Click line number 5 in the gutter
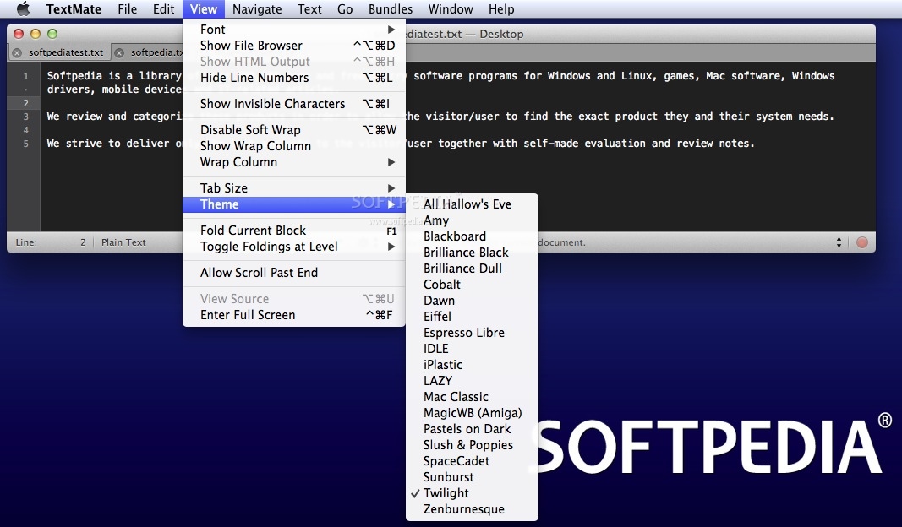This screenshot has height=527, width=902. 26,144
